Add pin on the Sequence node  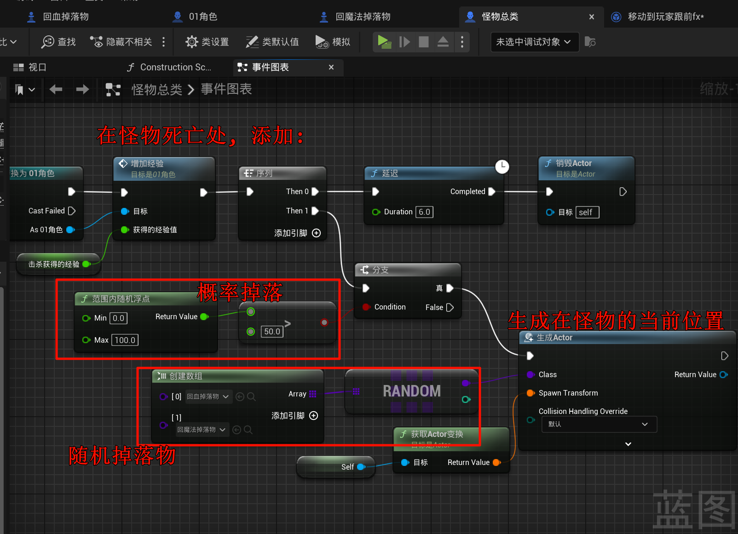(316, 233)
